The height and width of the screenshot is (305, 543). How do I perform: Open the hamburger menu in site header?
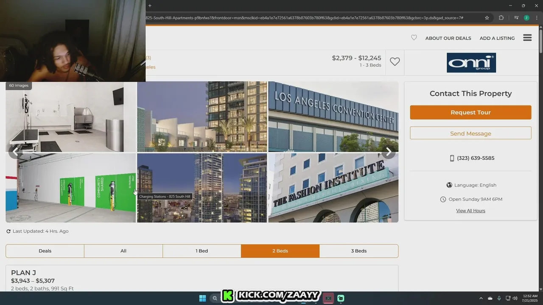pos(527,38)
